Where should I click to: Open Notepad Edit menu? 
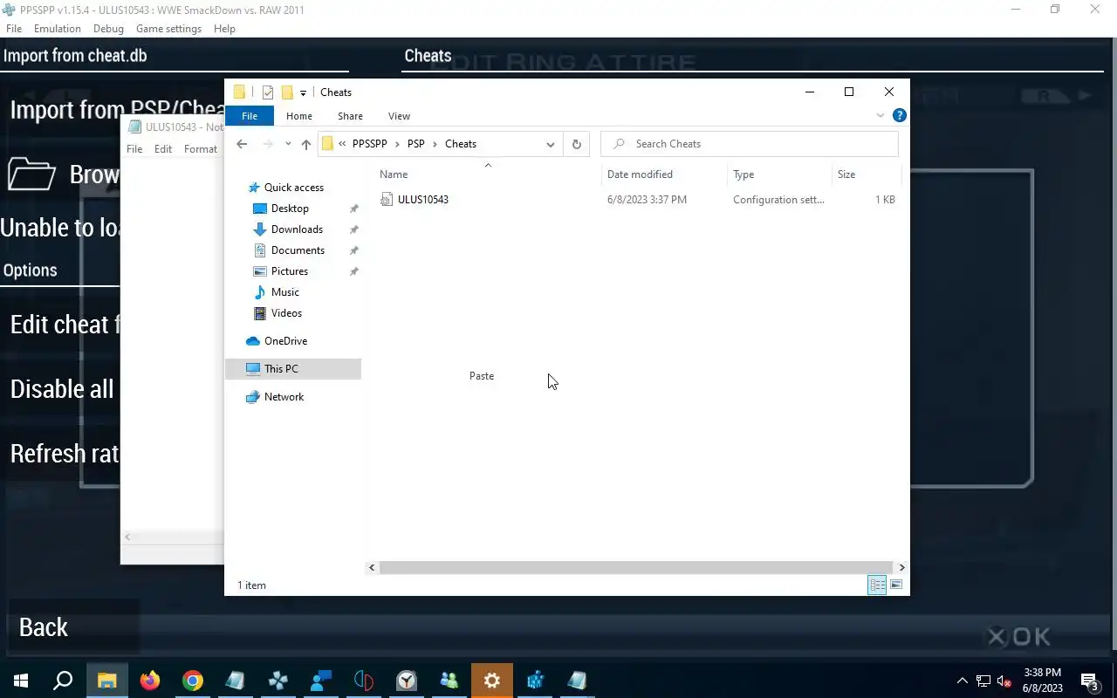pos(163,149)
